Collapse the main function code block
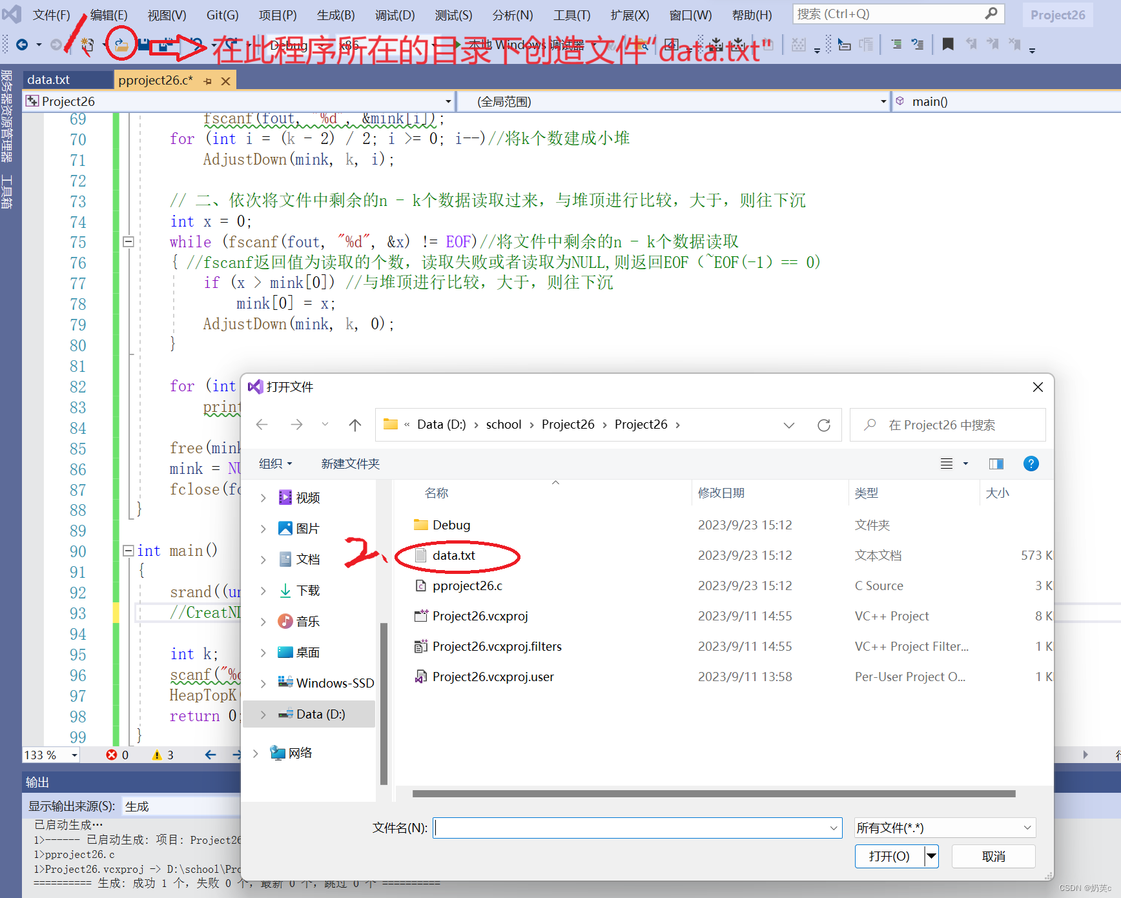The image size is (1121, 898). pyautogui.click(x=129, y=551)
